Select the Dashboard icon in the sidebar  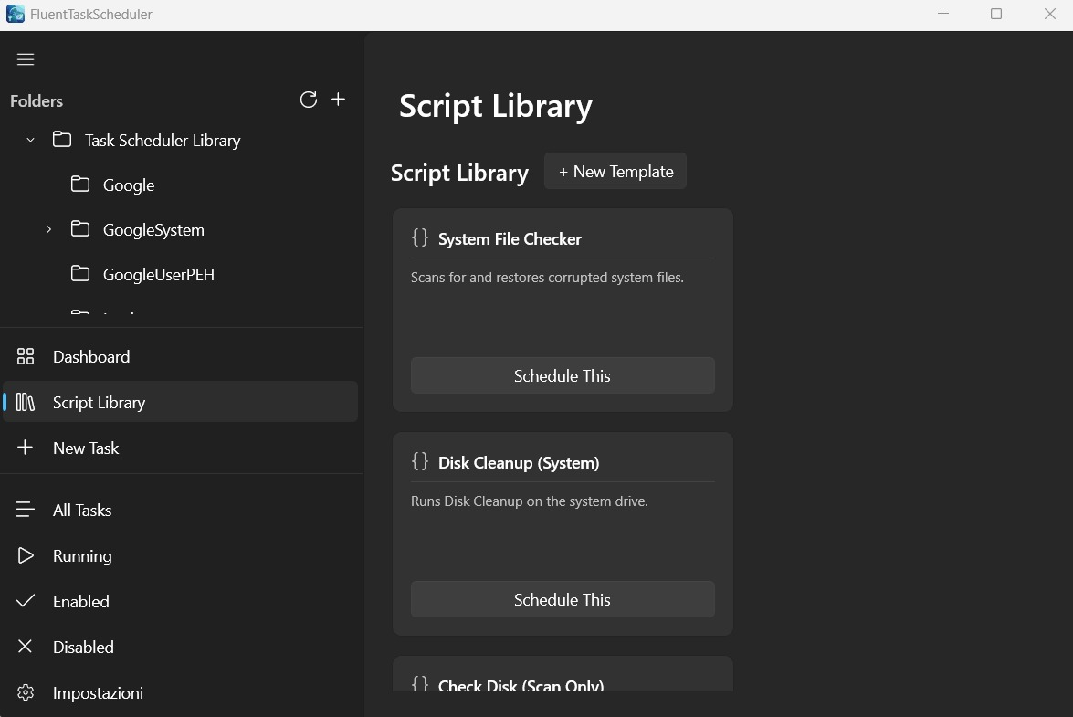pos(26,356)
